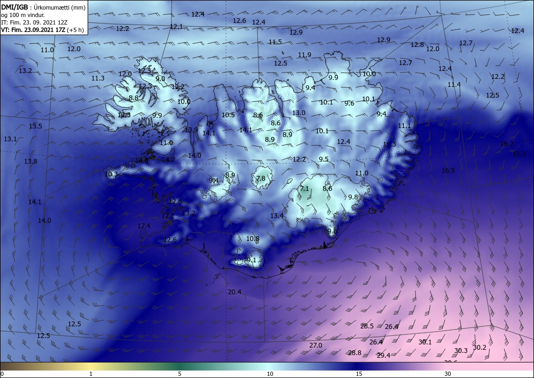
Task: Click the 17.4 value on the map
Action: (144, 226)
